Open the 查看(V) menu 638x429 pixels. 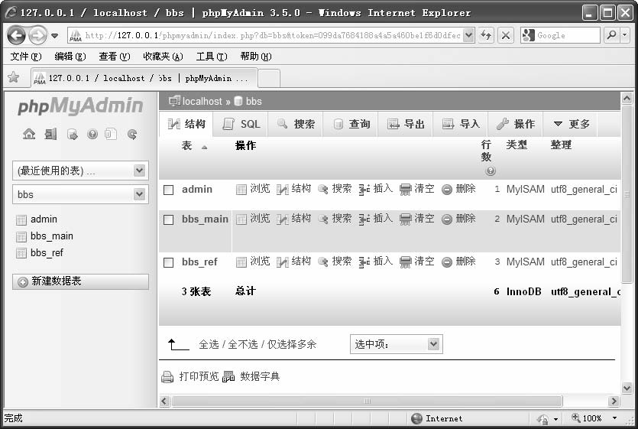click(115, 57)
